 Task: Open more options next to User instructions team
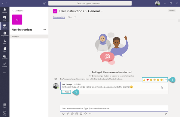pos(44,30)
